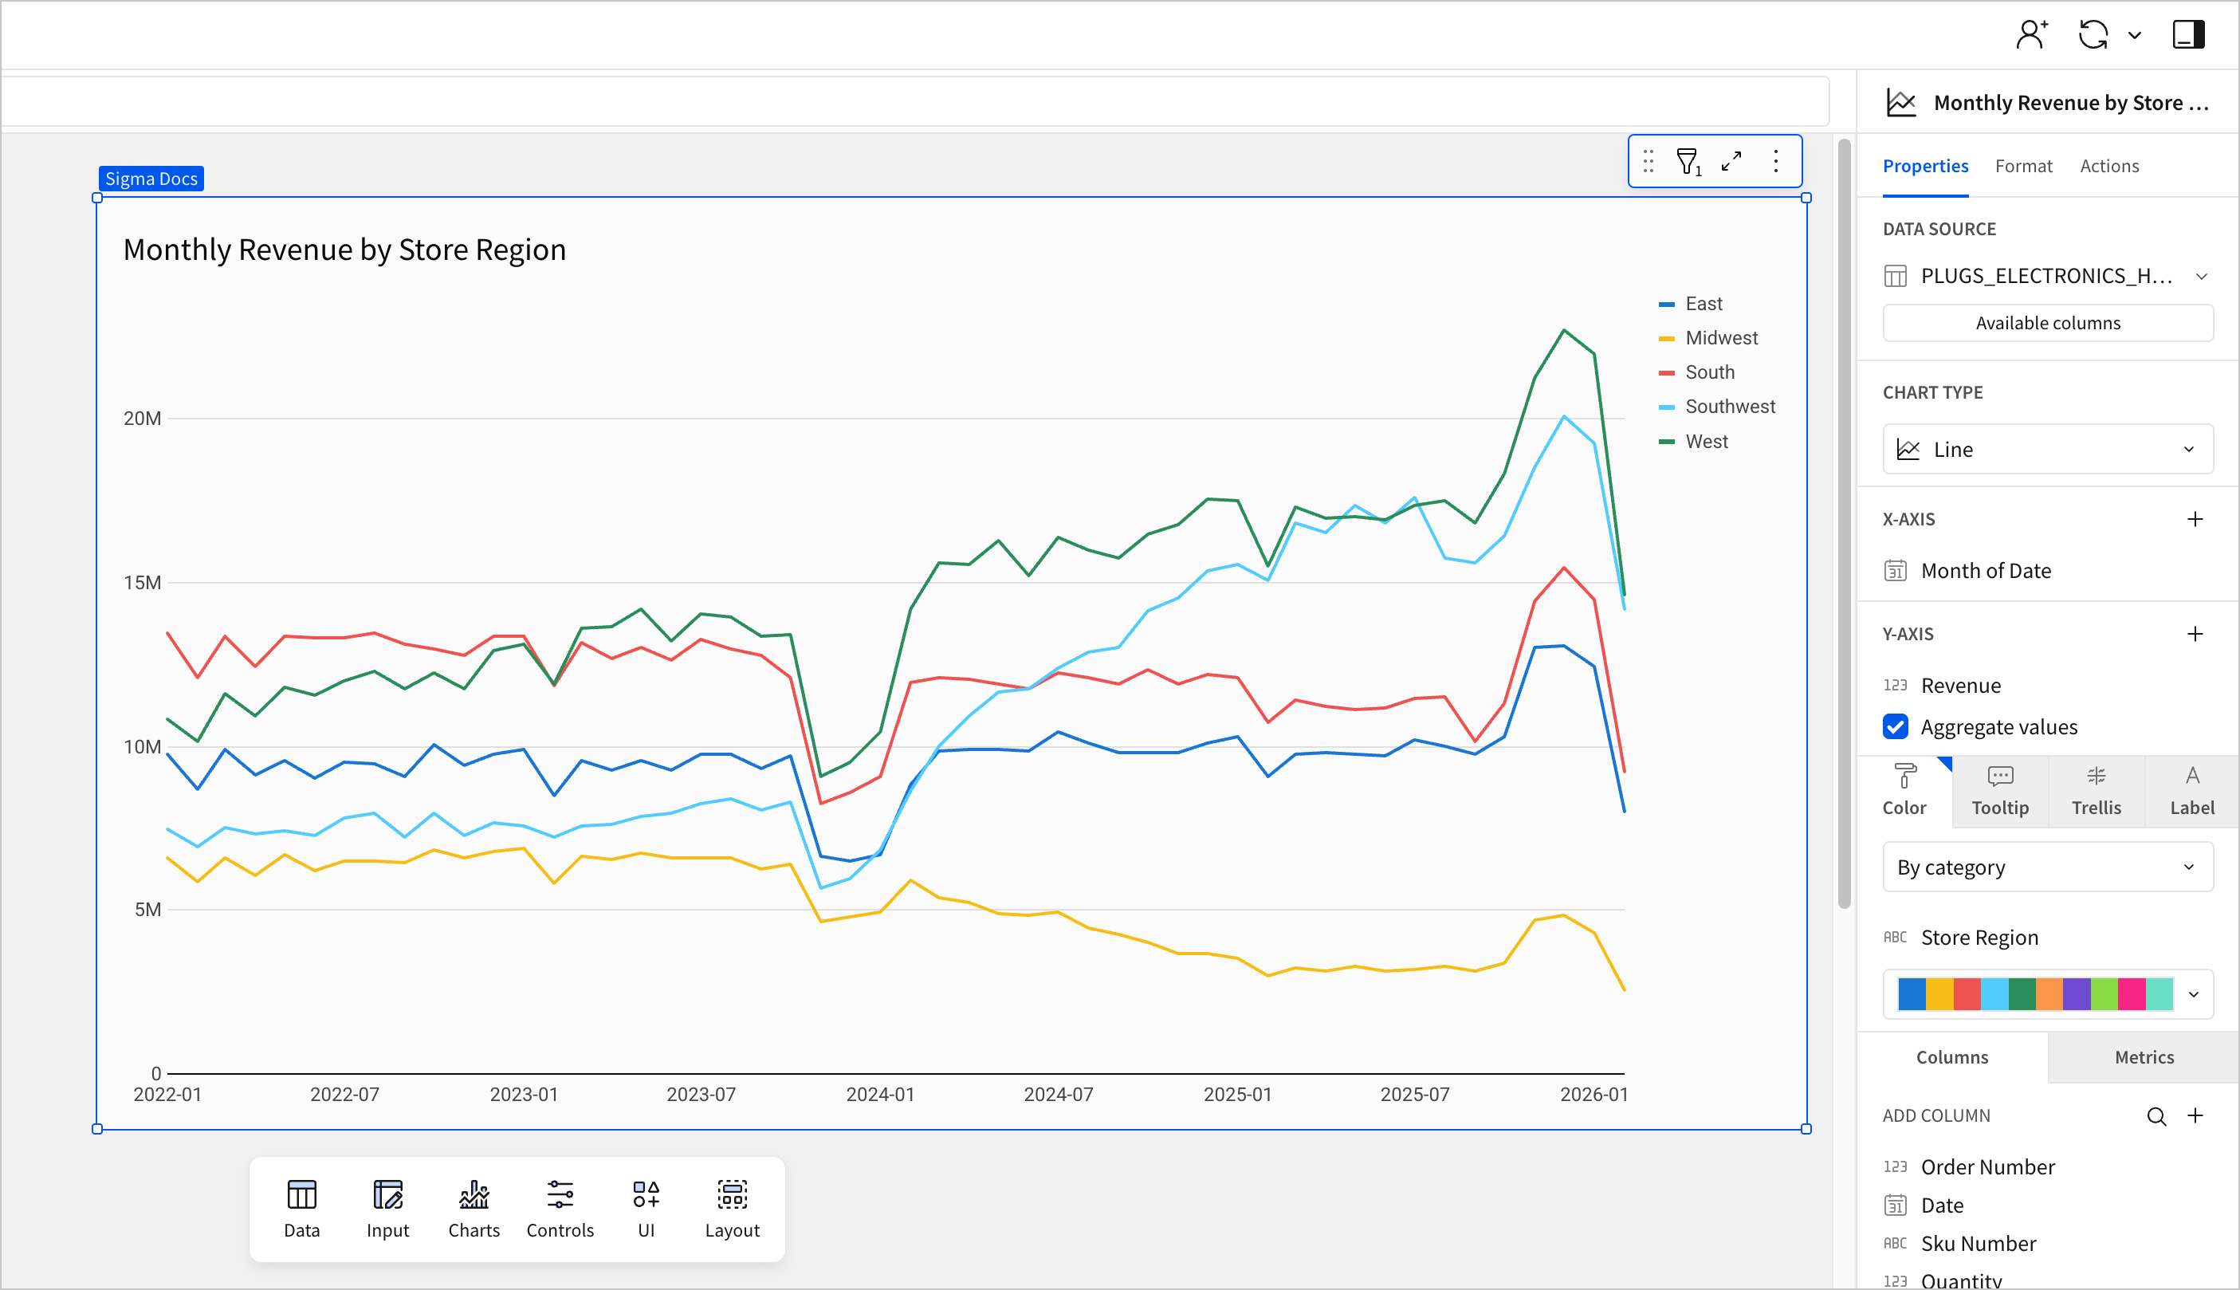Open the Metrics tab
The width and height of the screenshot is (2240, 1290).
point(2144,1057)
